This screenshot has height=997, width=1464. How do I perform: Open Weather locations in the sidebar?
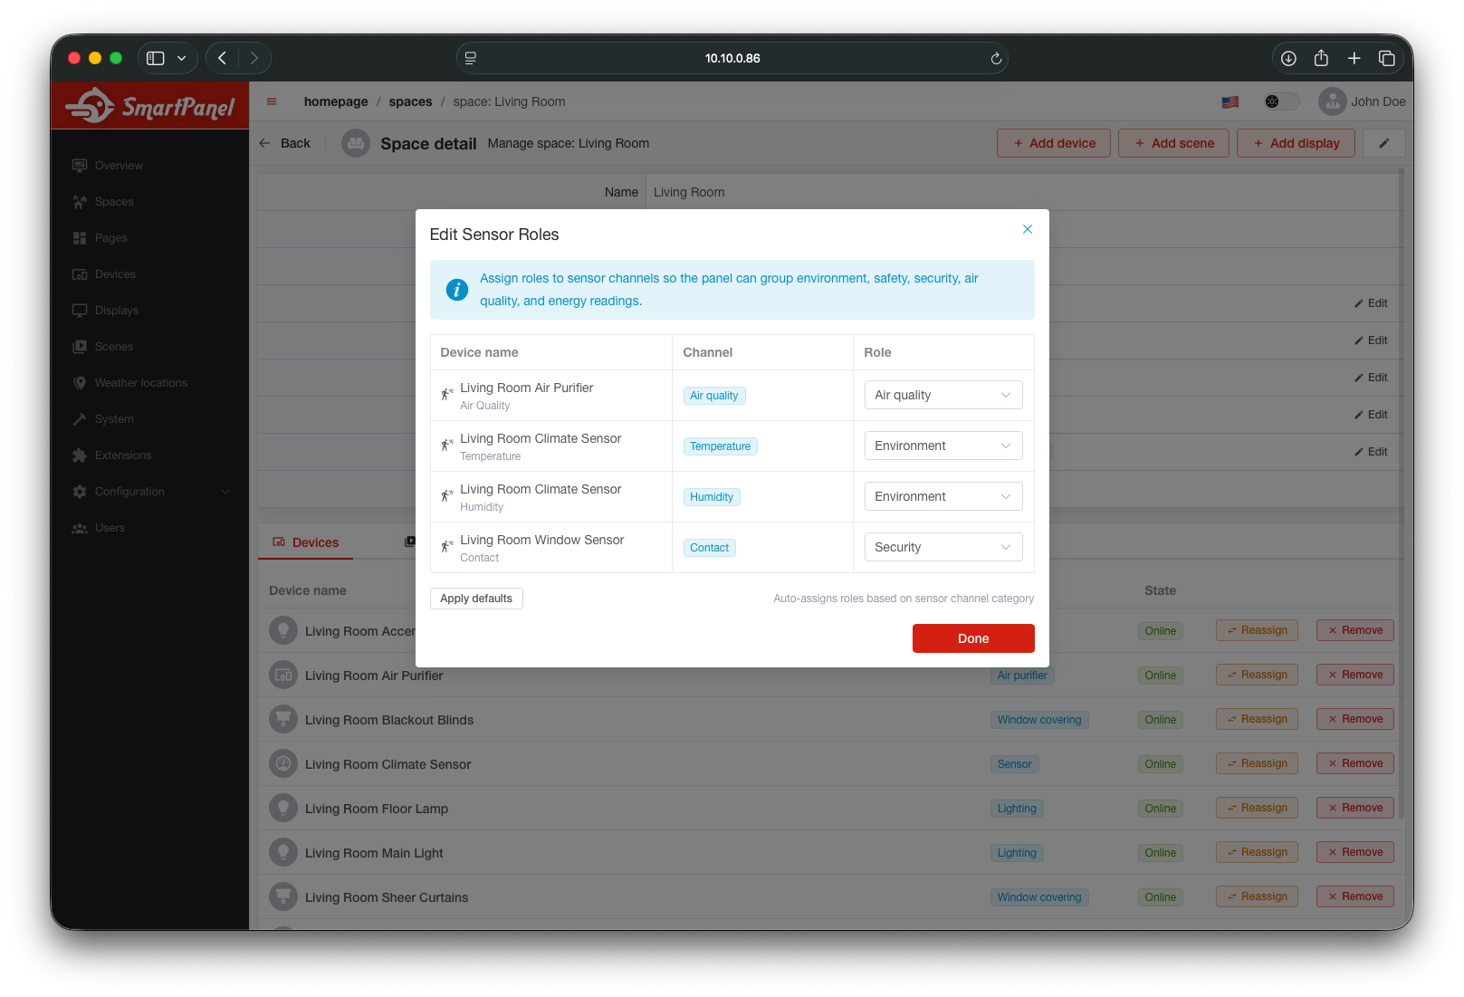pos(140,382)
